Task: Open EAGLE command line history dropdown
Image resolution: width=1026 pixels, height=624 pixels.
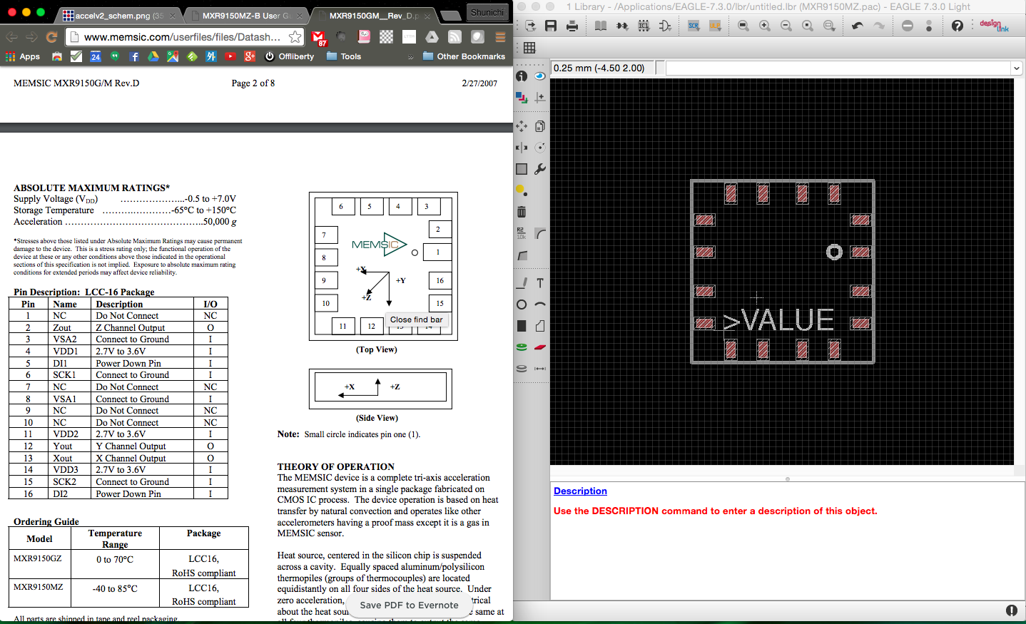Action: pos(1016,68)
